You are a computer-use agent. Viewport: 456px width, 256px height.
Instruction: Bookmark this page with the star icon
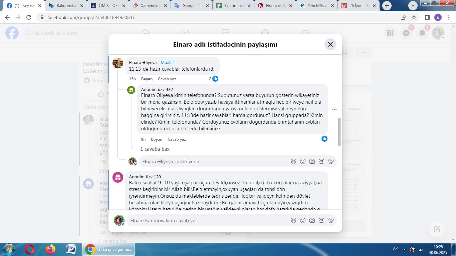414,17
